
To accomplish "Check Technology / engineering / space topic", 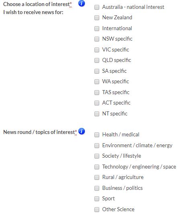I will [97, 167].
